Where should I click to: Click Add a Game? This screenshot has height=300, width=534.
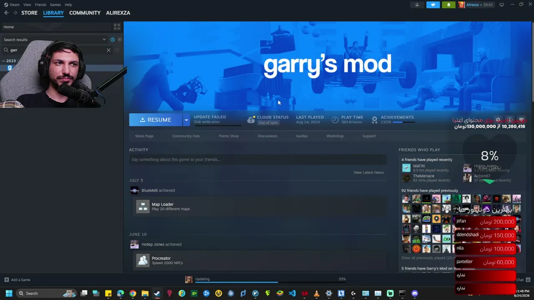click(x=17, y=280)
